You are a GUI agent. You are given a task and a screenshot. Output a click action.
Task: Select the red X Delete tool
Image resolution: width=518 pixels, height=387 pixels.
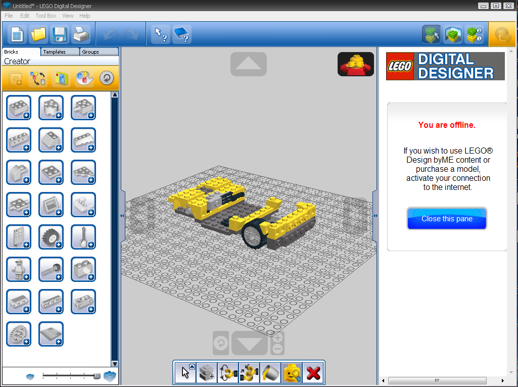(313, 373)
